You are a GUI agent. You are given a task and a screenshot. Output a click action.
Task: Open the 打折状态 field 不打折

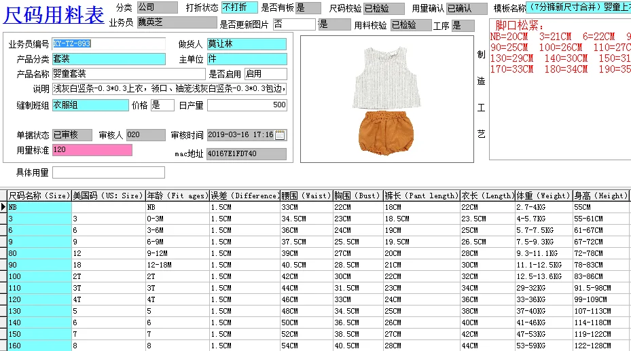[240, 7]
